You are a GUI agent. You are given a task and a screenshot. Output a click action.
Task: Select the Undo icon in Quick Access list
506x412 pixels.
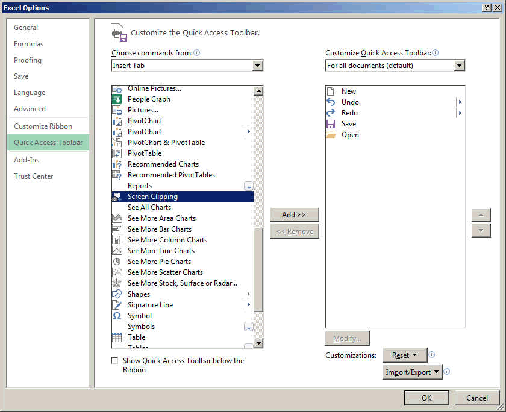[332, 102]
